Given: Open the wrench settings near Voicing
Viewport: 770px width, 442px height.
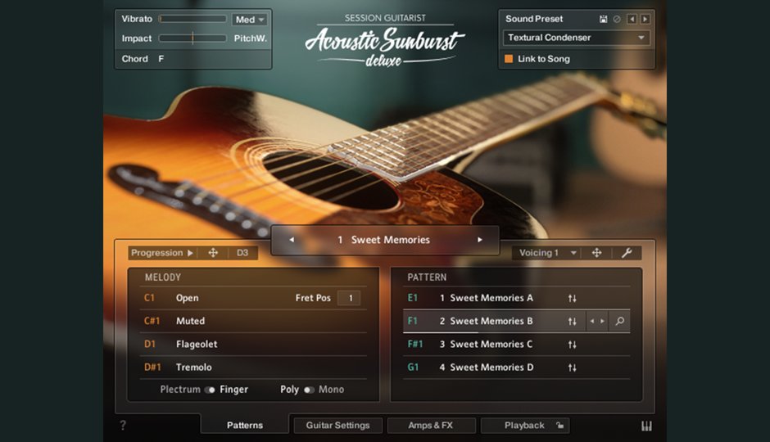Looking at the screenshot, I should click(627, 253).
